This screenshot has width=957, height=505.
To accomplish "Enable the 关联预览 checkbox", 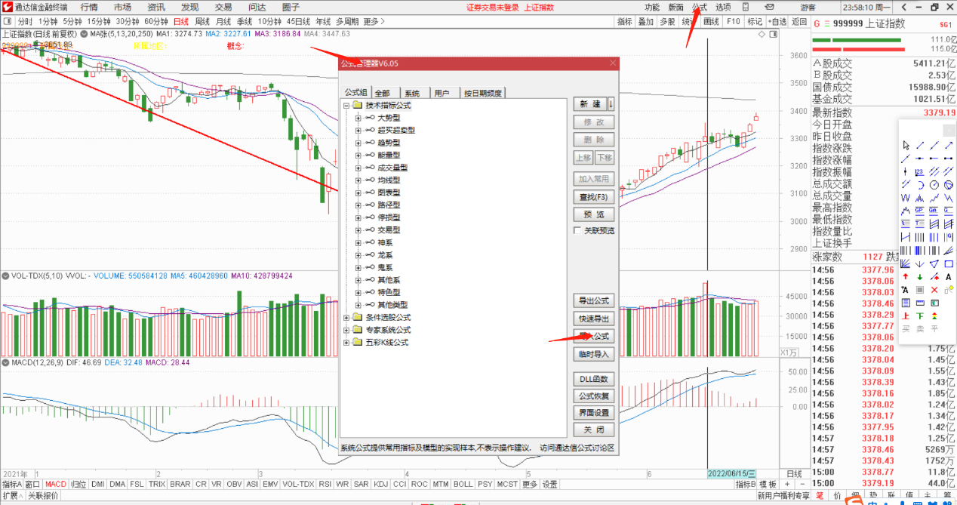I will tap(577, 230).
